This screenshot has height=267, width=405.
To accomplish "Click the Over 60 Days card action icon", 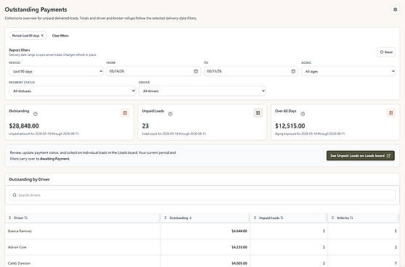I will (x=391, y=113).
